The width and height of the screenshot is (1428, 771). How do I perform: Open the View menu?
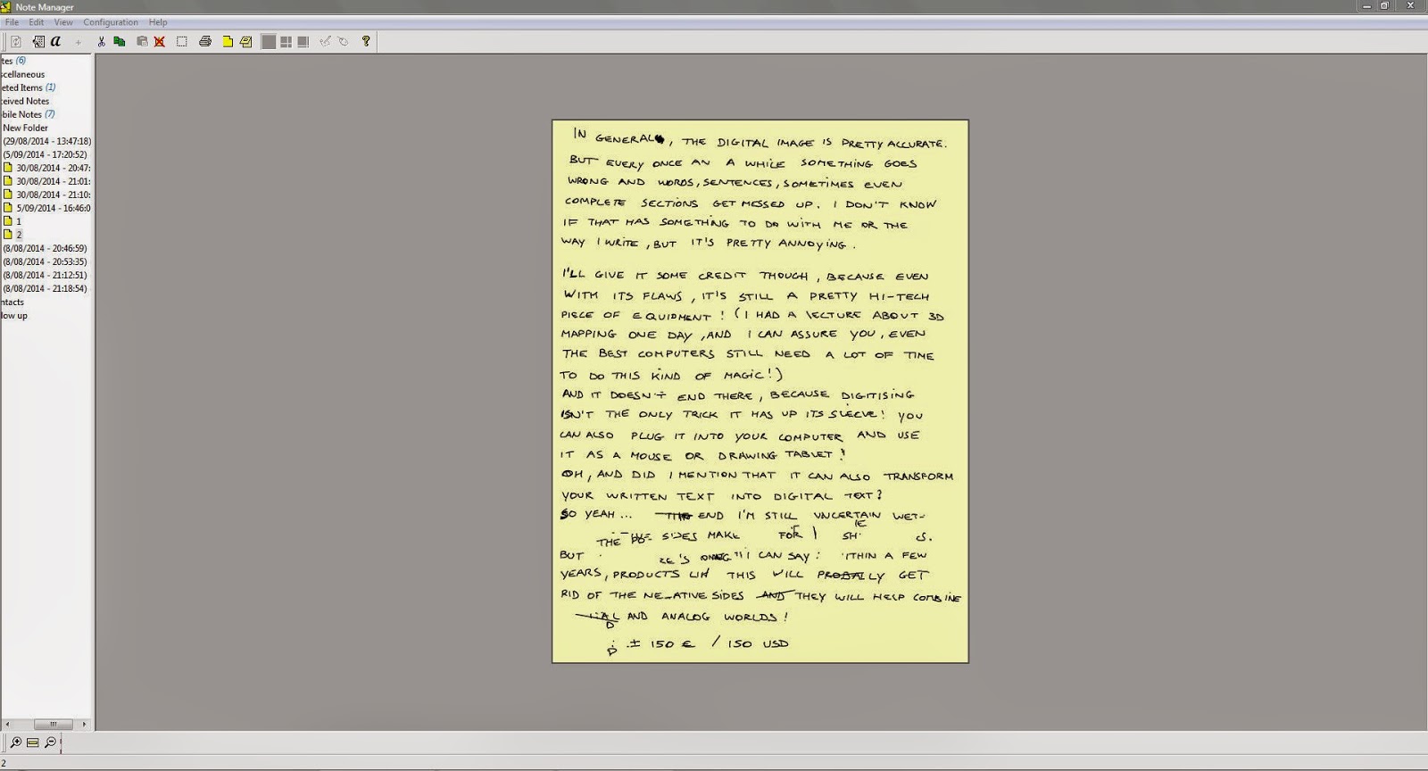pyautogui.click(x=63, y=22)
